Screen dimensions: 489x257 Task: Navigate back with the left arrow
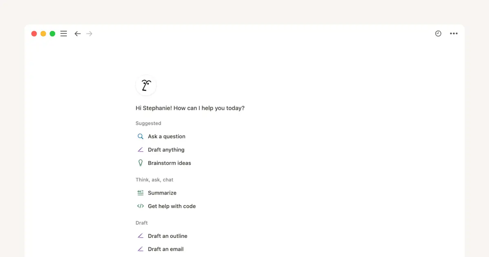pyautogui.click(x=77, y=33)
